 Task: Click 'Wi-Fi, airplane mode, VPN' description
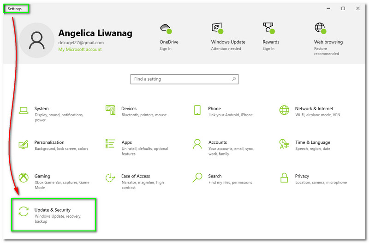coord(318,115)
